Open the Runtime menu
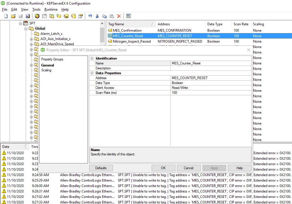 click(x=51, y=9)
